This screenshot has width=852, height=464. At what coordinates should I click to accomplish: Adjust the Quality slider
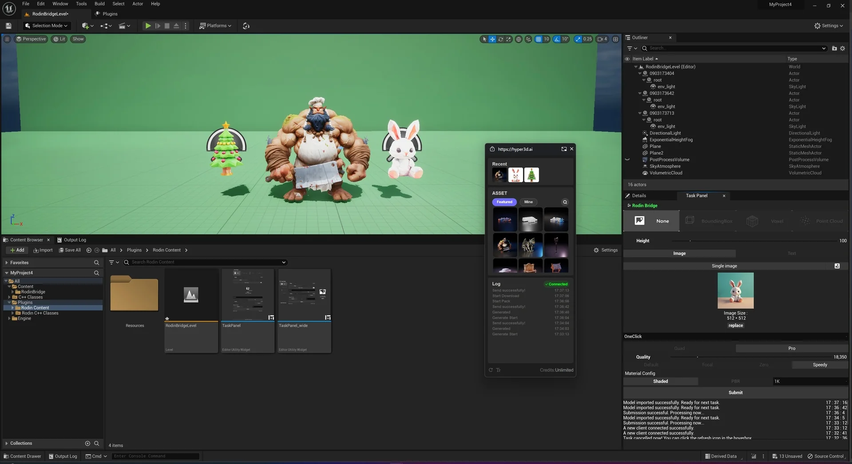pos(697,357)
